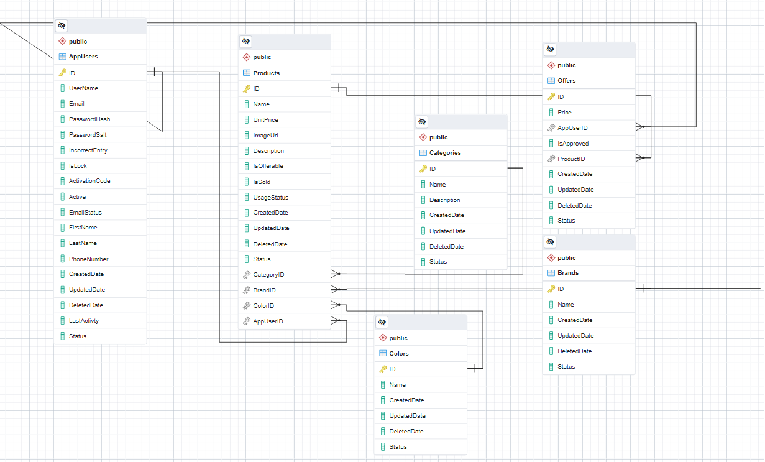Screen dimensions: 765x462
Task: Click the schema icon in Brands
Action: point(551,257)
